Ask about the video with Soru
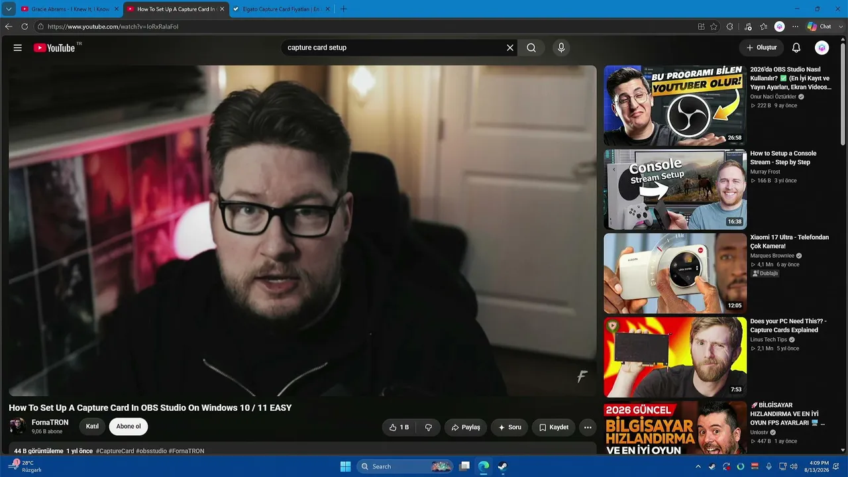The width and height of the screenshot is (848, 477). coord(509,427)
